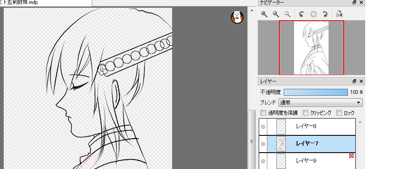The width and height of the screenshot is (404, 169).
Task: Toggle クリッピング checkbox
Action: 305,113
